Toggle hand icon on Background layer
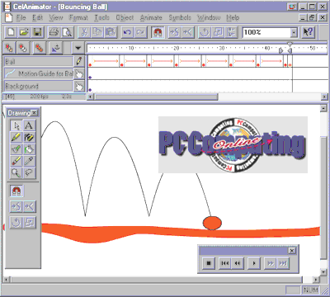The height and width of the screenshot is (297, 330). 79,87
